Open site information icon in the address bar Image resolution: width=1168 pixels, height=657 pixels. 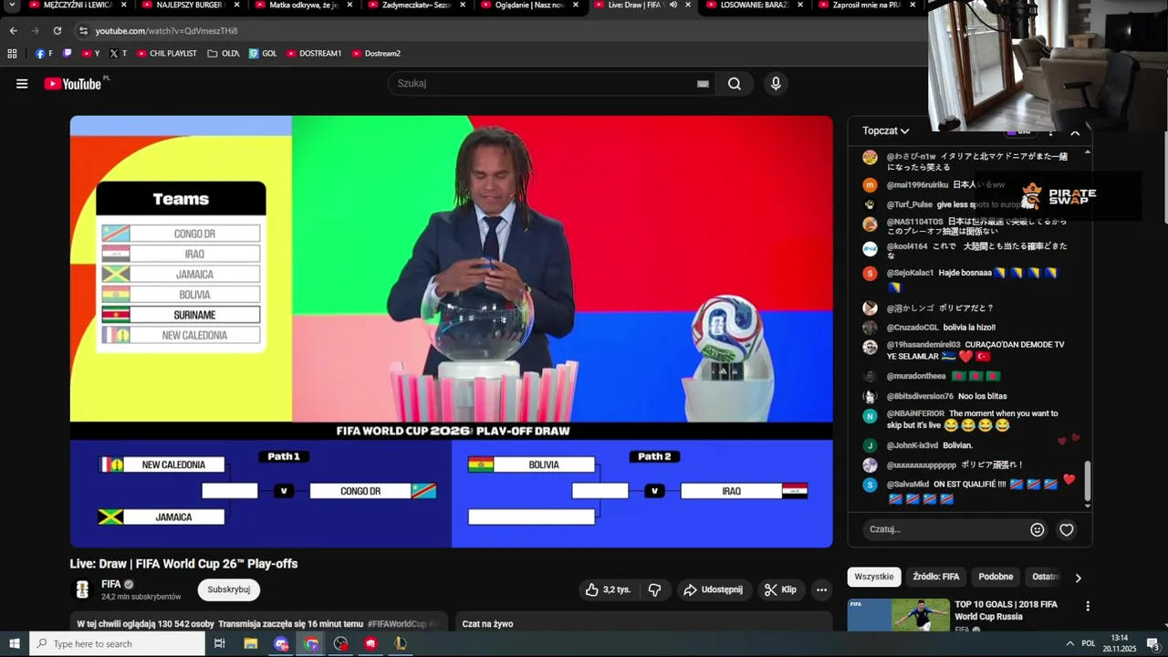pyautogui.click(x=83, y=30)
